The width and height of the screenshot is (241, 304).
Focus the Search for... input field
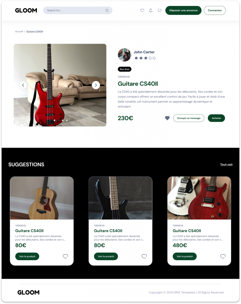click(78, 10)
